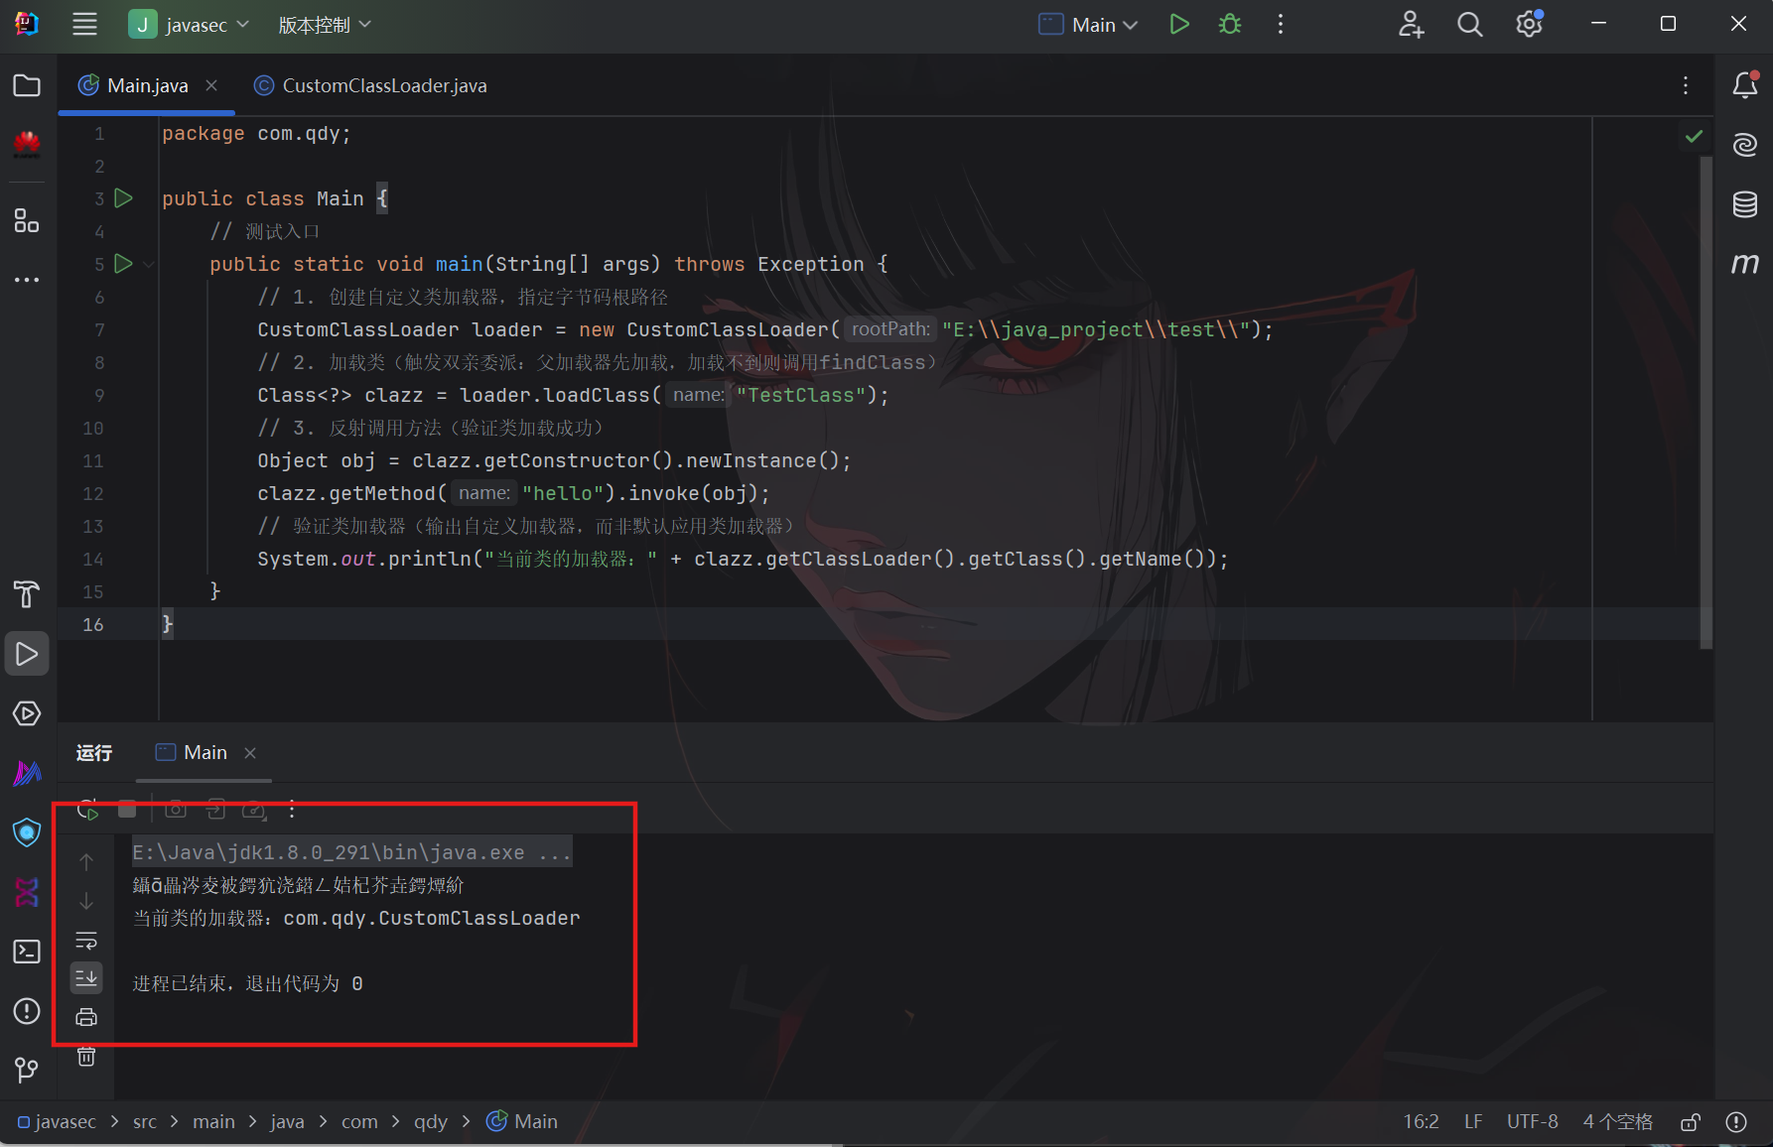Toggle scroll to end in console
The height and width of the screenshot is (1147, 1773).
[86, 978]
